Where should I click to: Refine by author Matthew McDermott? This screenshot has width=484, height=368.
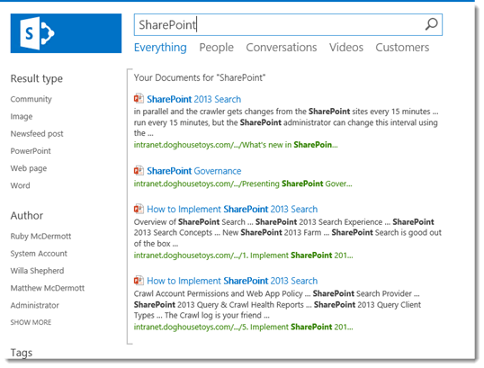coord(48,288)
